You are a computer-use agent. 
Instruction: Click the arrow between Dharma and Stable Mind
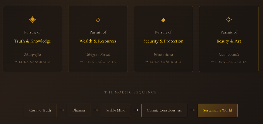pyautogui.click(x=95, y=110)
